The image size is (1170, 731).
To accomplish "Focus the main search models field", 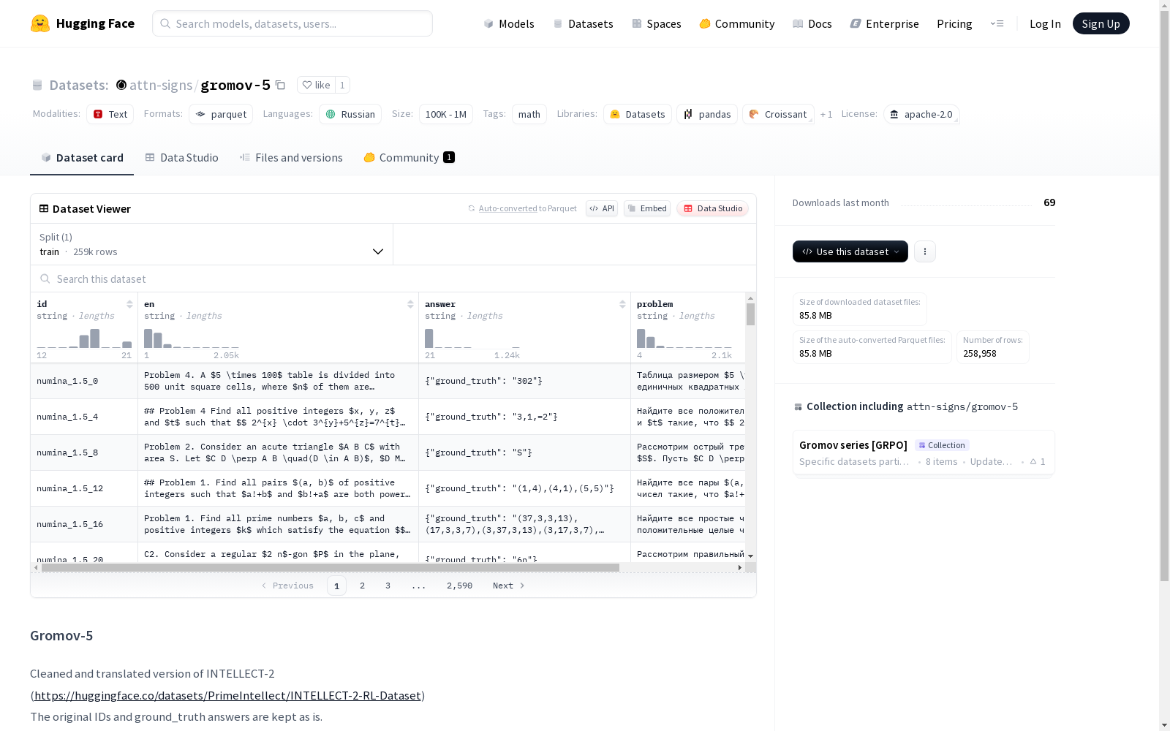I will coord(292,23).
